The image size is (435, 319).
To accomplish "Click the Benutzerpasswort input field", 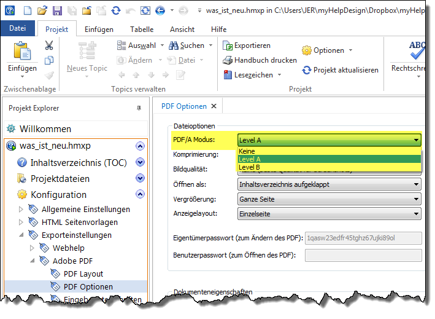I will (x=363, y=256).
